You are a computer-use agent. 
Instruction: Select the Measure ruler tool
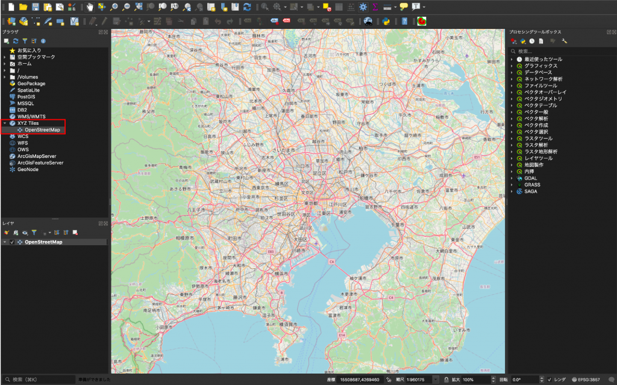point(387,7)
